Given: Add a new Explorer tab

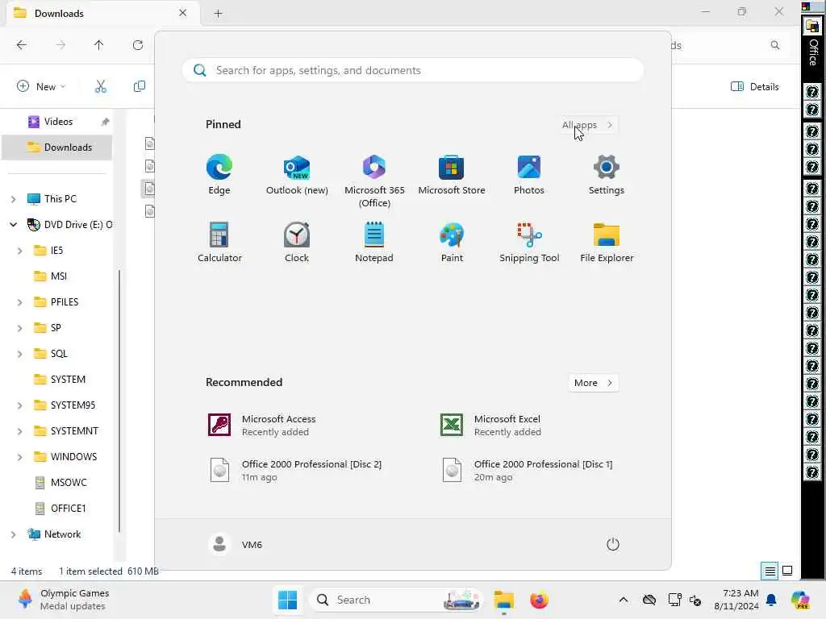Looking at the screenshot, I should tap(218, 14).
